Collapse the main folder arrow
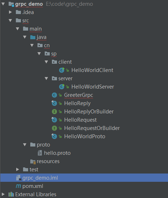168x198 pixels. pyautogui.click(x=18, y=29)
